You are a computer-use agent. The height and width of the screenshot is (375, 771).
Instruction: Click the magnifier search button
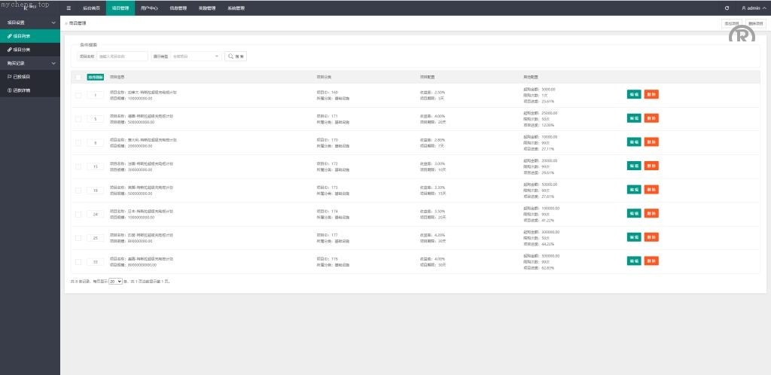(236, 56)
